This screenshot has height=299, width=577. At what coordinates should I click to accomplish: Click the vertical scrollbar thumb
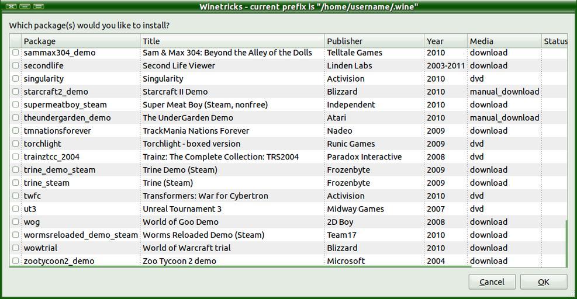[x=566, y=242]
